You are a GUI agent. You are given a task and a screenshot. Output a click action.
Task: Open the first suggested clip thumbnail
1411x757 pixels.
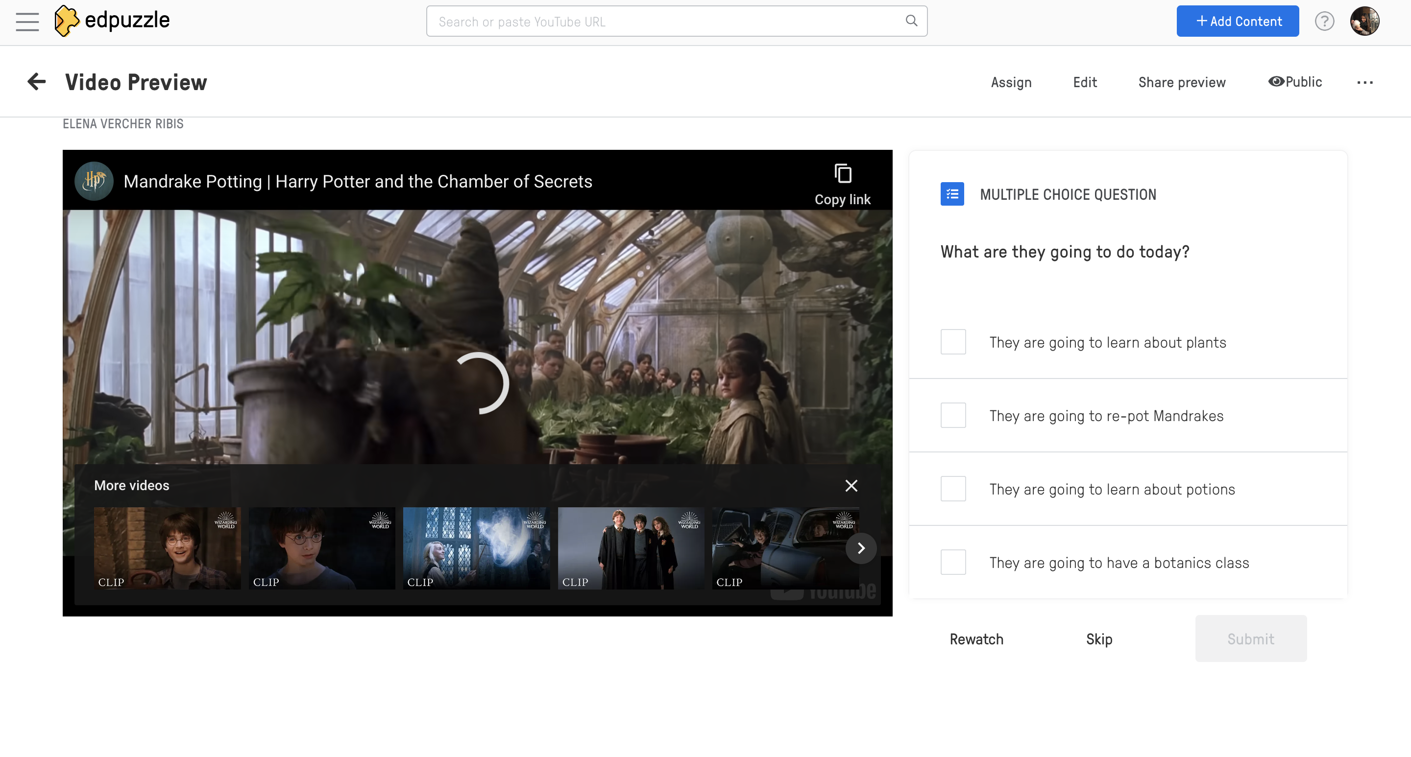167,548
